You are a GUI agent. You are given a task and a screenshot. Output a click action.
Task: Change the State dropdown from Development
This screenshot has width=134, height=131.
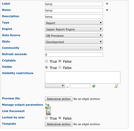pos(74,42)
